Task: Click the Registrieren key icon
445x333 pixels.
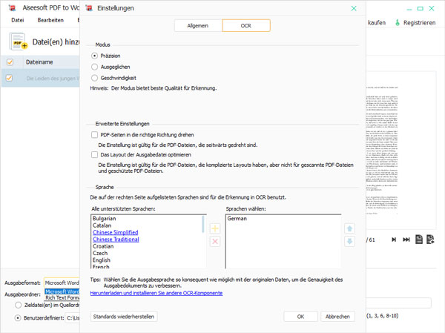Action: click(x=398, y=23)
